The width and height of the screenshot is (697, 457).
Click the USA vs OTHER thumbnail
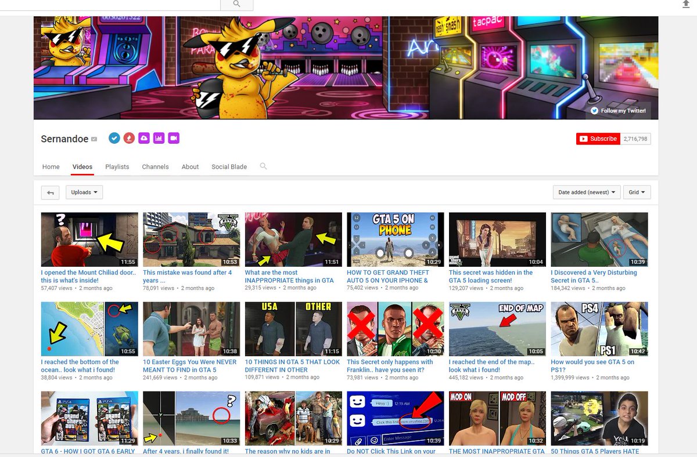(x=293, y=329)
